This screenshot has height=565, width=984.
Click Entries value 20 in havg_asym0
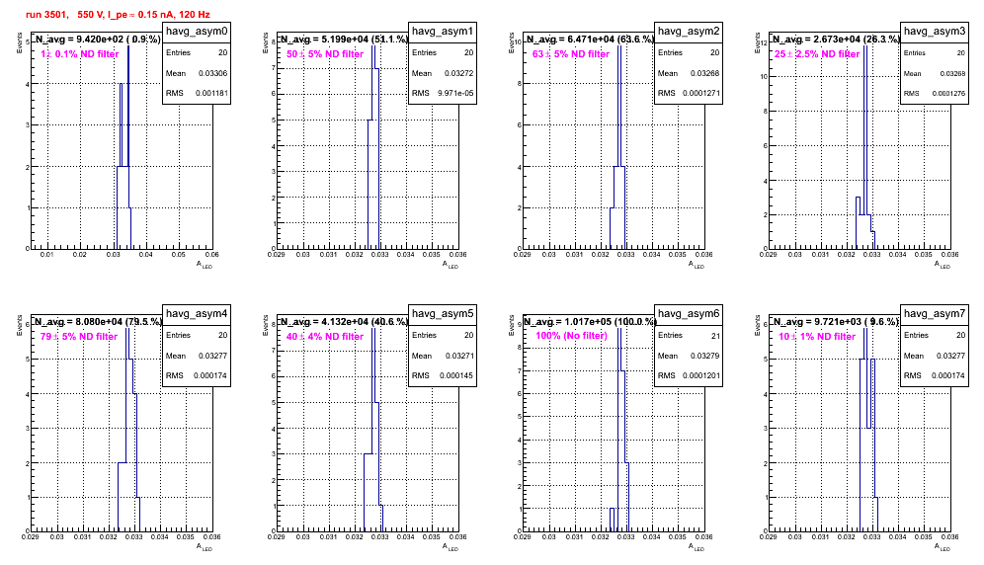coord(222,52)
